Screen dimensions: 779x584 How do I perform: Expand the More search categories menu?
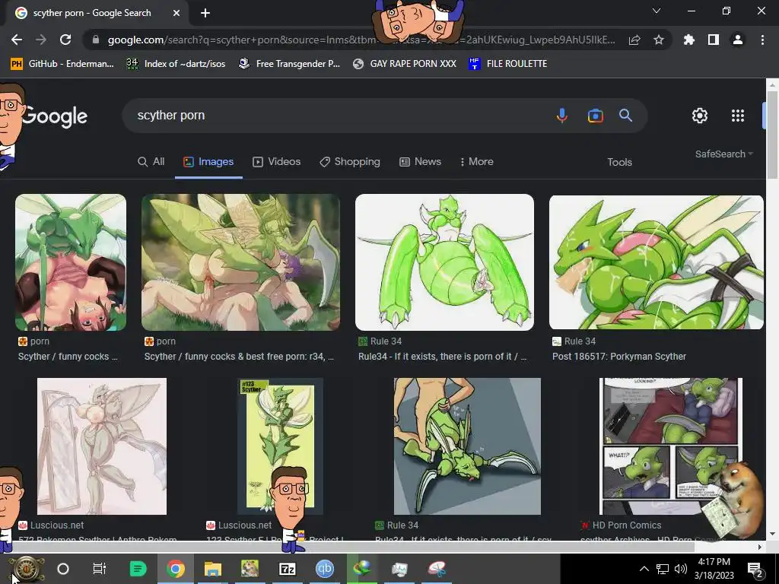pyautogui.click(x=477, y=162)
